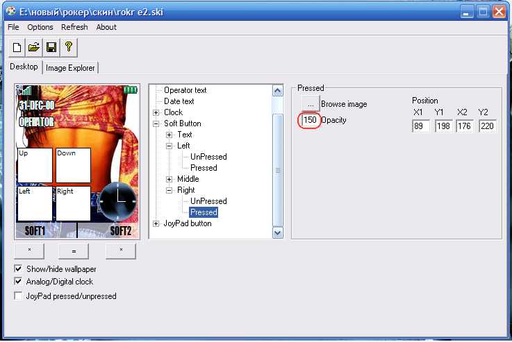Expand the Clock tree node
Image resolution: width=512 pixels, height=342 pixels.
[x=156, y=112]
